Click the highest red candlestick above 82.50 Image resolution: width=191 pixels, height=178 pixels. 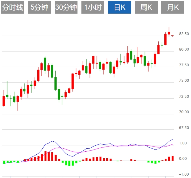[169, 33]
